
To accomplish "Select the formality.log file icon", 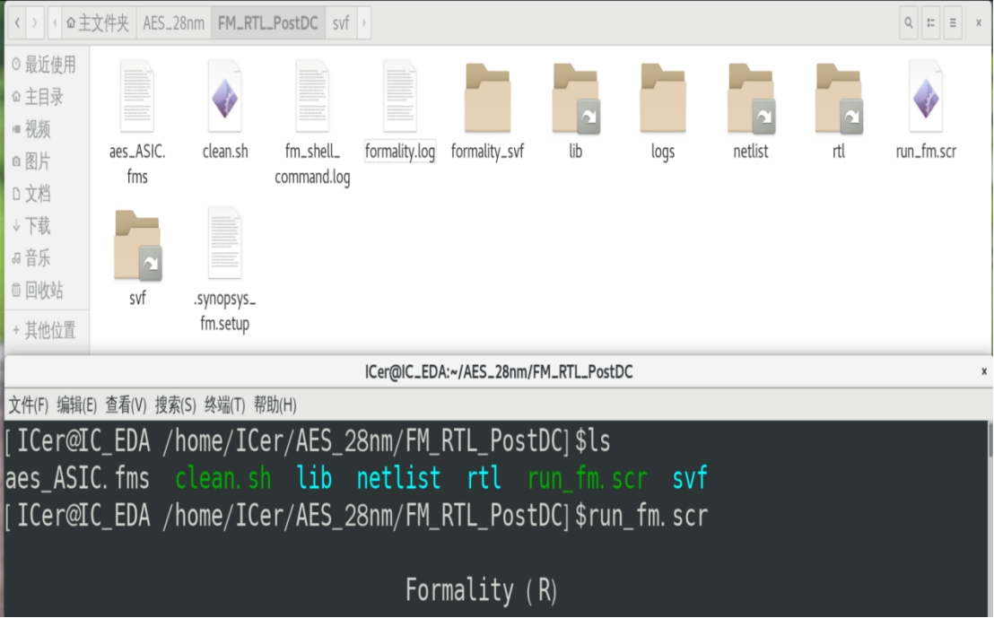I will coord(399,96).
